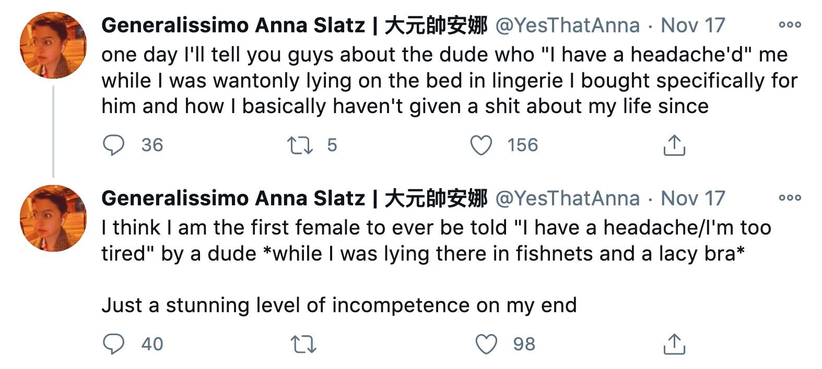The image size is (822, 369).
Task: Retweet the first tweet with 5 retweets
Action: (x=300, y=145)
